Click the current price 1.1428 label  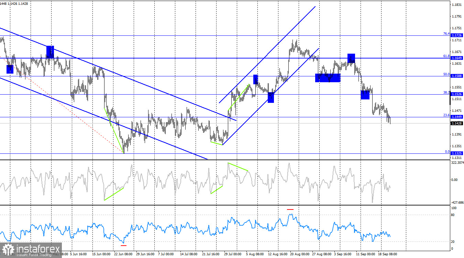456,123
